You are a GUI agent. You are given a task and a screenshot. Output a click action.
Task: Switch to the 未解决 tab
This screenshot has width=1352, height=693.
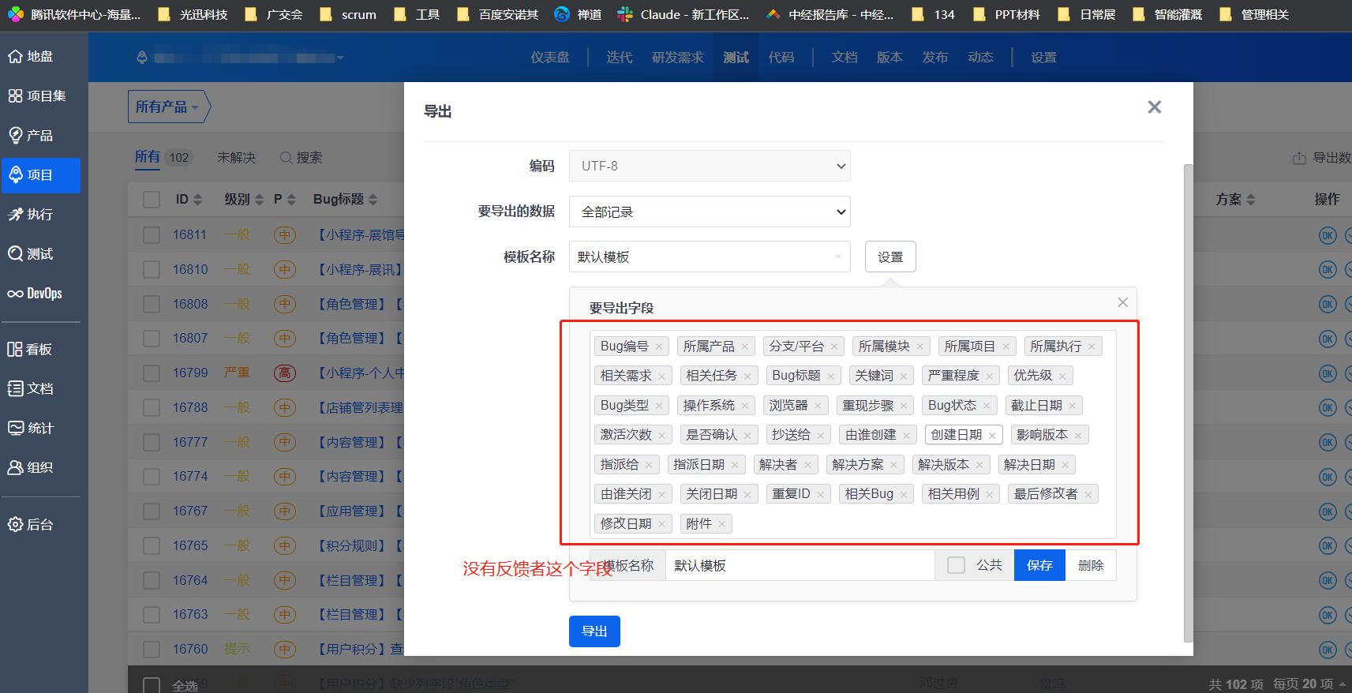[x=236, y=157]
